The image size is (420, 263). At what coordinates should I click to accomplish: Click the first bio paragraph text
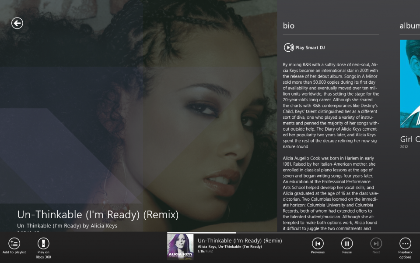pos(331,106)
